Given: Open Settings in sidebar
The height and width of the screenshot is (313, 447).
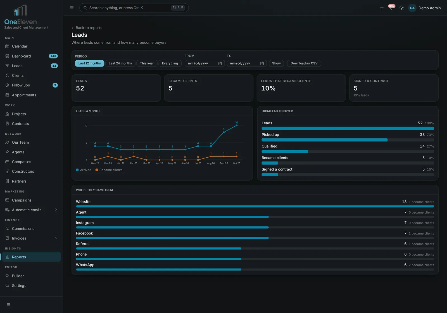Looking at the screenshot, I should [31, 286].
